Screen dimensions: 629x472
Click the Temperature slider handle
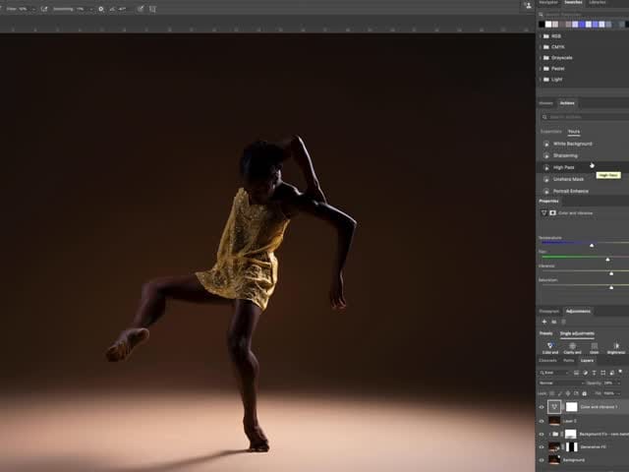tap(592, 245)
